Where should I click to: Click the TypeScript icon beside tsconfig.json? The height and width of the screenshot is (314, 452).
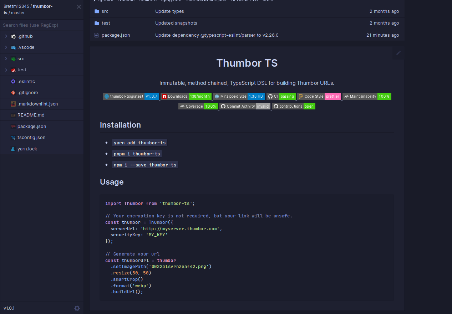(x=12, y=137)
